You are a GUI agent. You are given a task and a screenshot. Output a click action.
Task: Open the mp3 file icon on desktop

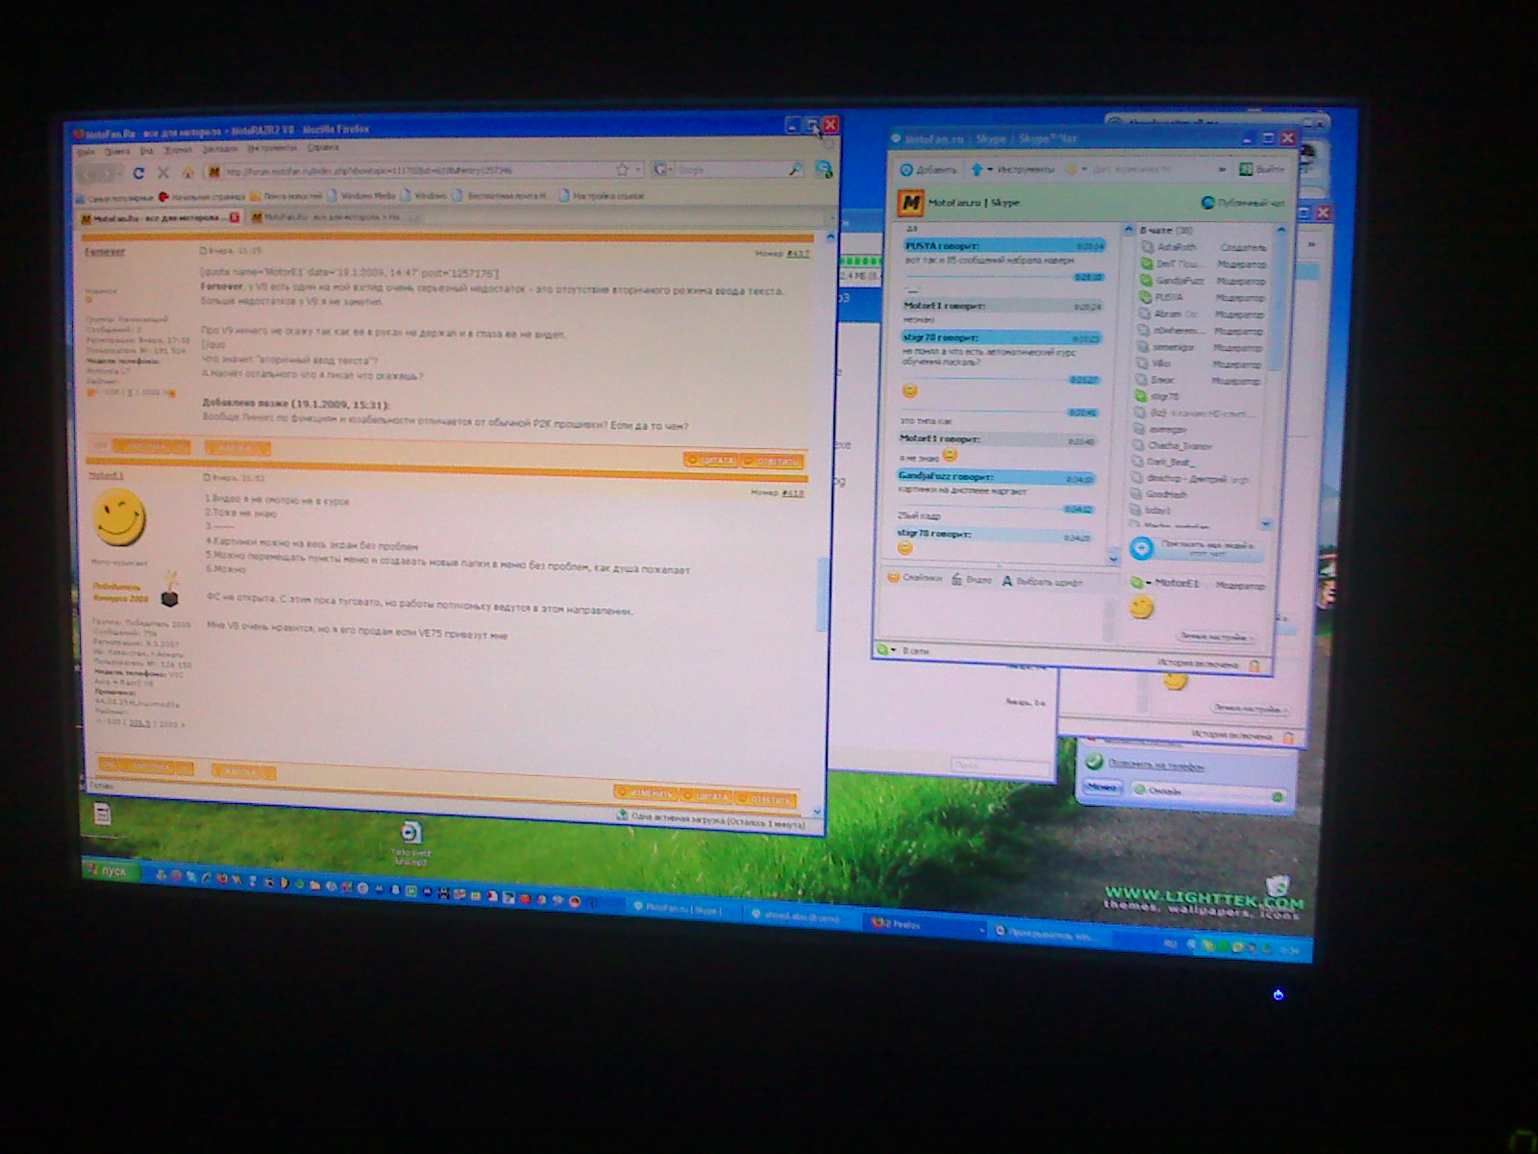410,841
